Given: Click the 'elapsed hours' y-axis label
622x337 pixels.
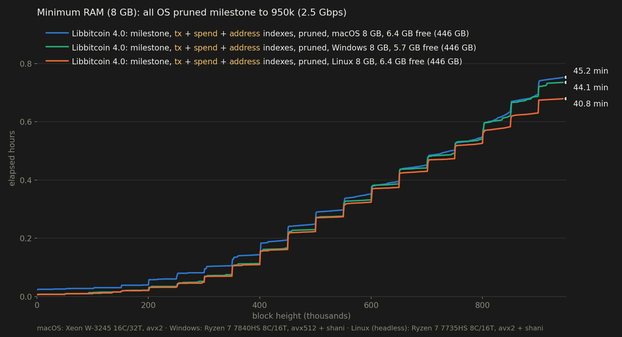Looking at the screenshot, I should point(12,158).
